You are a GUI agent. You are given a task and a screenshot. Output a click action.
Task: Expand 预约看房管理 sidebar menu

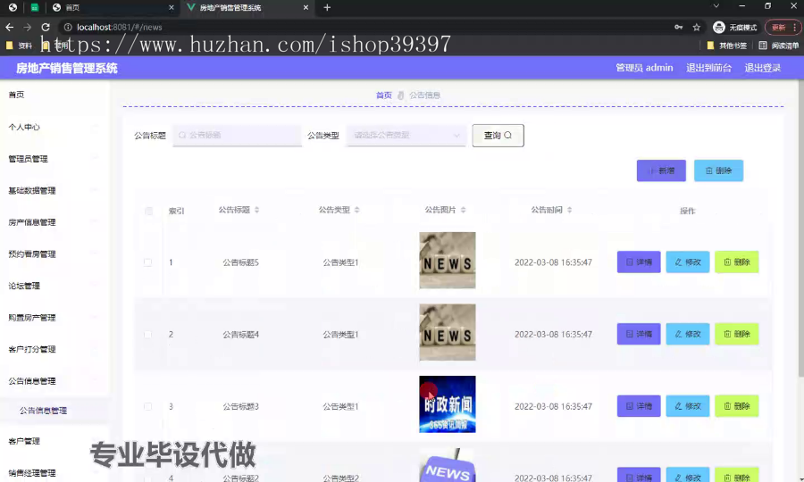coord(54,254)
